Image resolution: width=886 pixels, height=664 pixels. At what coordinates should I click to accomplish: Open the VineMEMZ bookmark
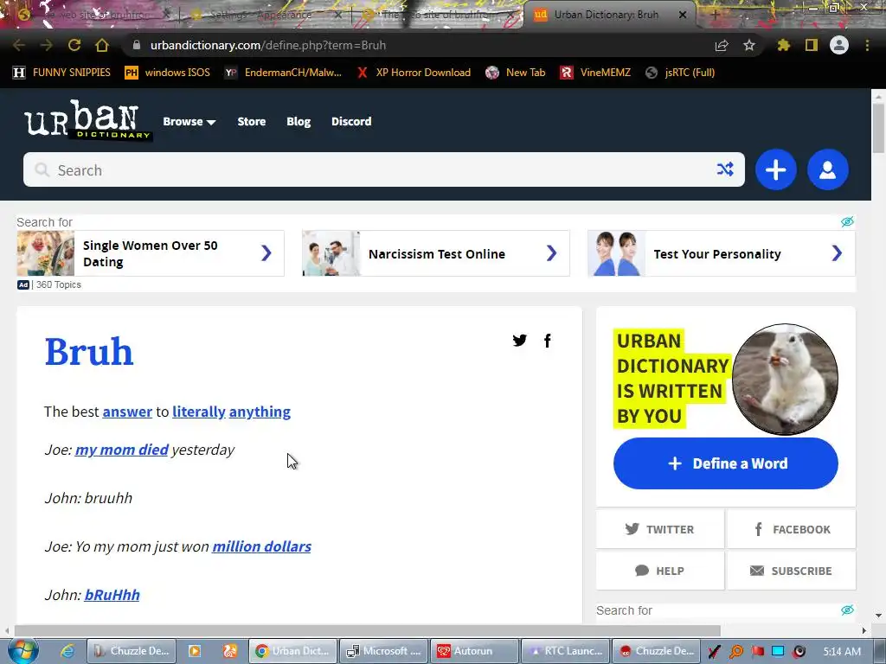coord(595,73)
